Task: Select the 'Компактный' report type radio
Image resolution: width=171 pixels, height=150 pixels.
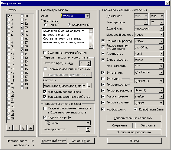Action: (x=69, y=25)
